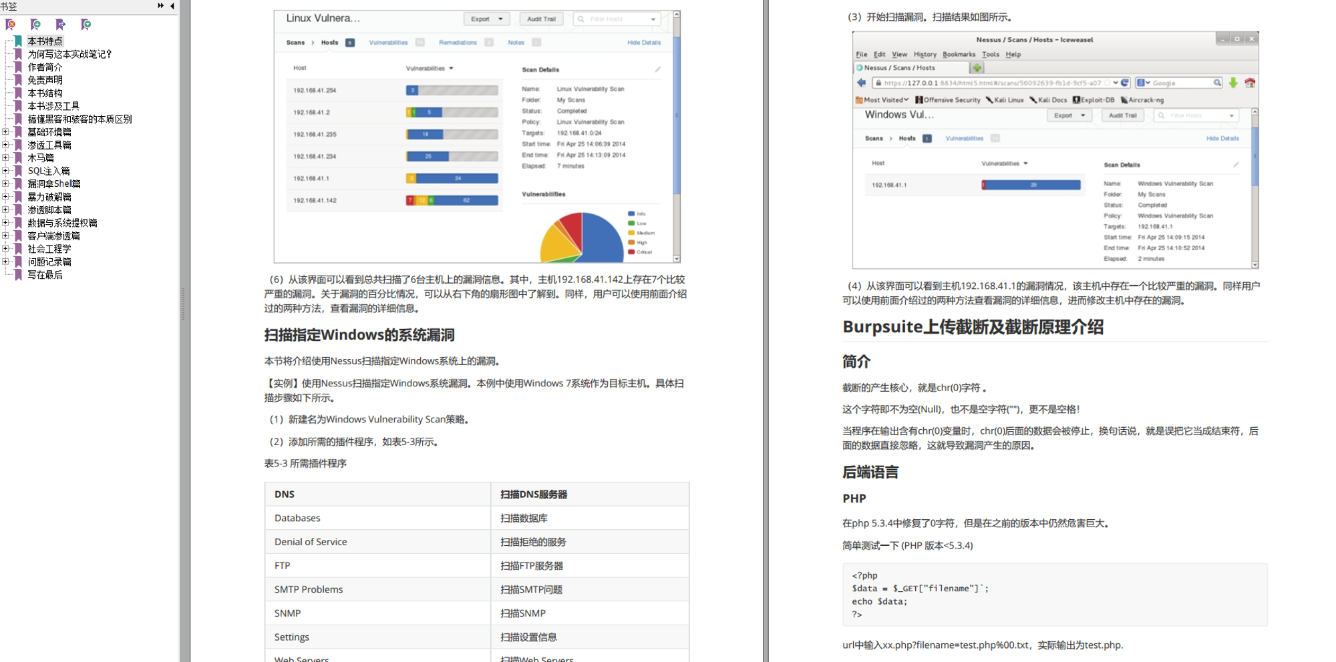The height and width of the screenshot is (662, 1336).
Task: Expand the 渗透工具篇 bookmark node
Action: [x=5, y=145]
